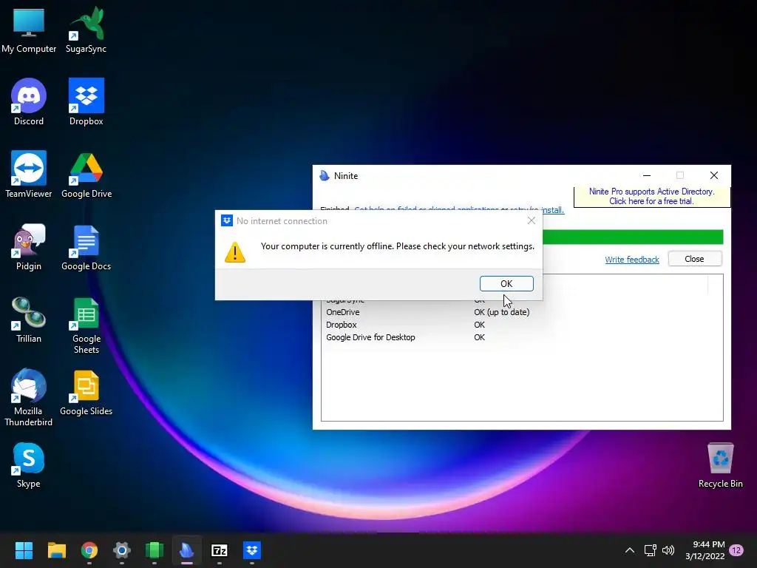Open the Windows Start menu

(24, 550)
